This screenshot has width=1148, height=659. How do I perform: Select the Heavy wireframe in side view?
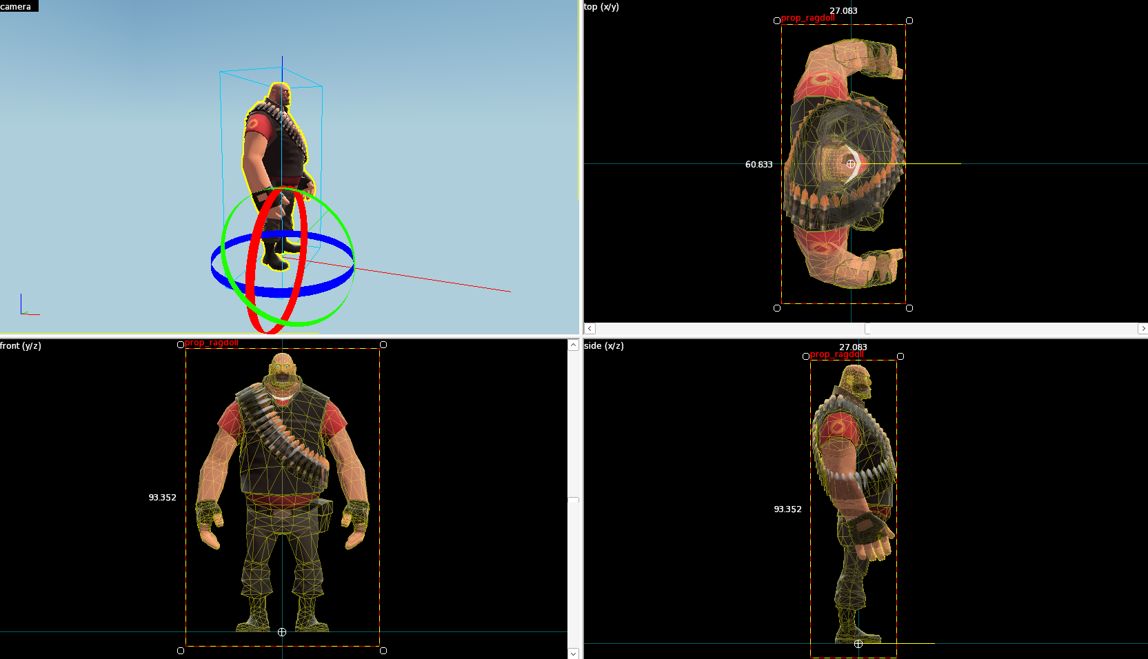(x=855, y=503)
